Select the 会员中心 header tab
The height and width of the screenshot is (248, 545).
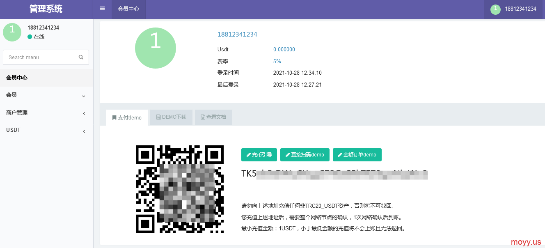[128, 9]
